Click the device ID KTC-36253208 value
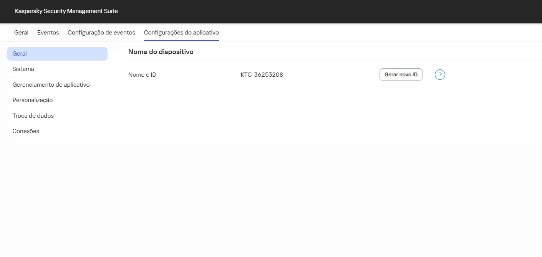Screen dimensions: 542x257 (x=262, y=74)
